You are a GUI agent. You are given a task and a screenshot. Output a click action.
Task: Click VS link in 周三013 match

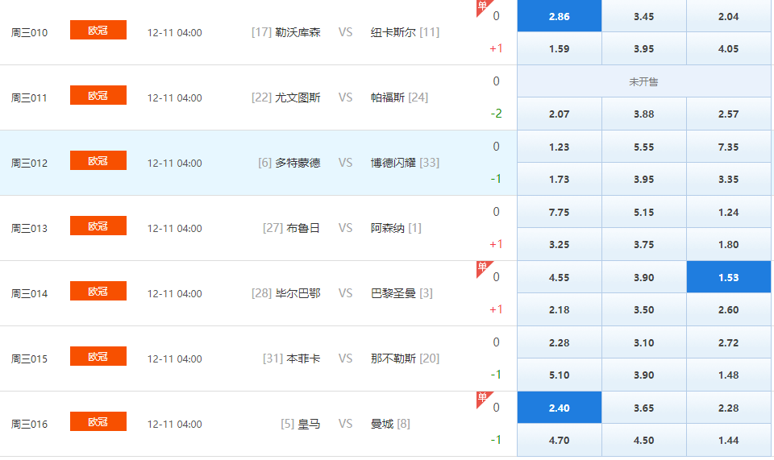pyautogui.click(x=346, y=228)
